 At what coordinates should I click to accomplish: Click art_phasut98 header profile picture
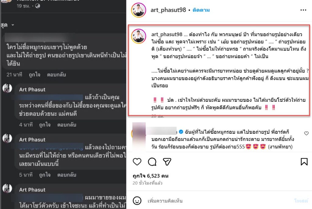click(139, 10)
